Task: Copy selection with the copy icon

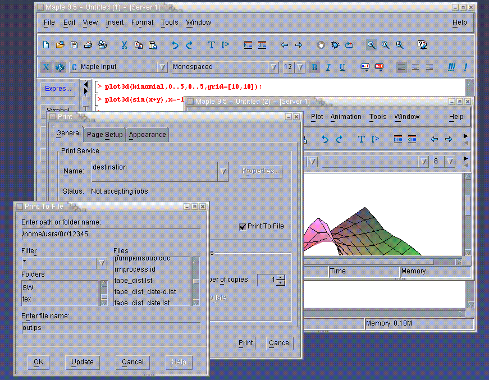Action: (138, 44)
